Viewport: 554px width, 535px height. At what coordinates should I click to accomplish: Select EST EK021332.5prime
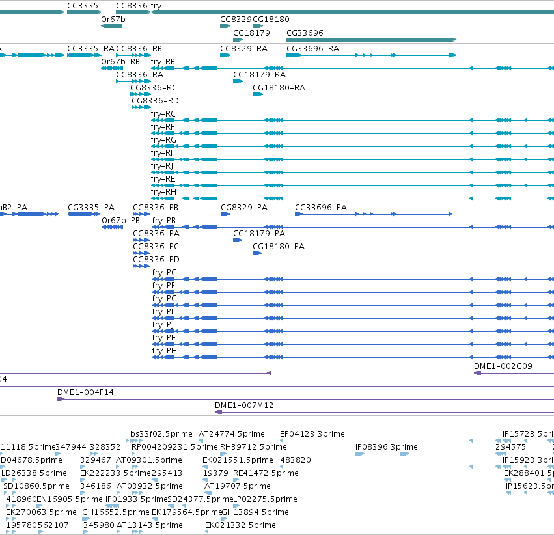240,525
